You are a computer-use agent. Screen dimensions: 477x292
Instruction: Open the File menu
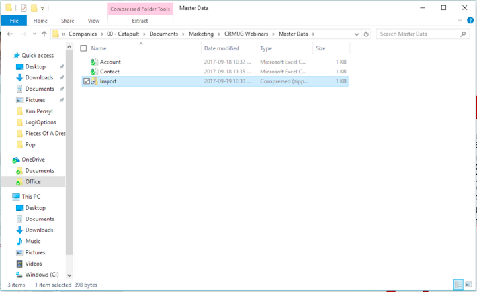pyautogui.click(x=14, y=21)
